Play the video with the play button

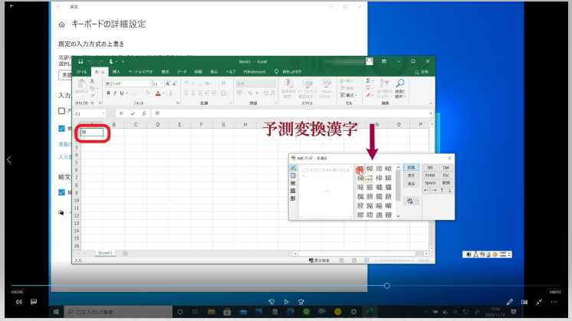pos(286,302)
